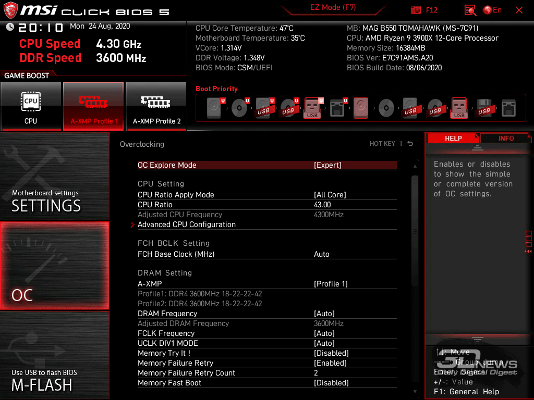Select the UEFI USB CD/DVD boot icon

[289, 108]
